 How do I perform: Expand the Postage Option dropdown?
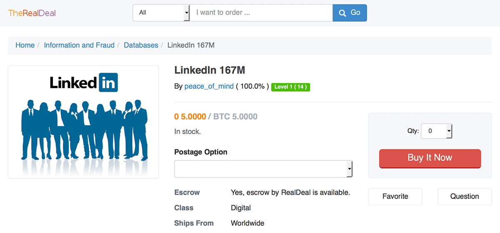pyautogui.click(x=263, y=169)
